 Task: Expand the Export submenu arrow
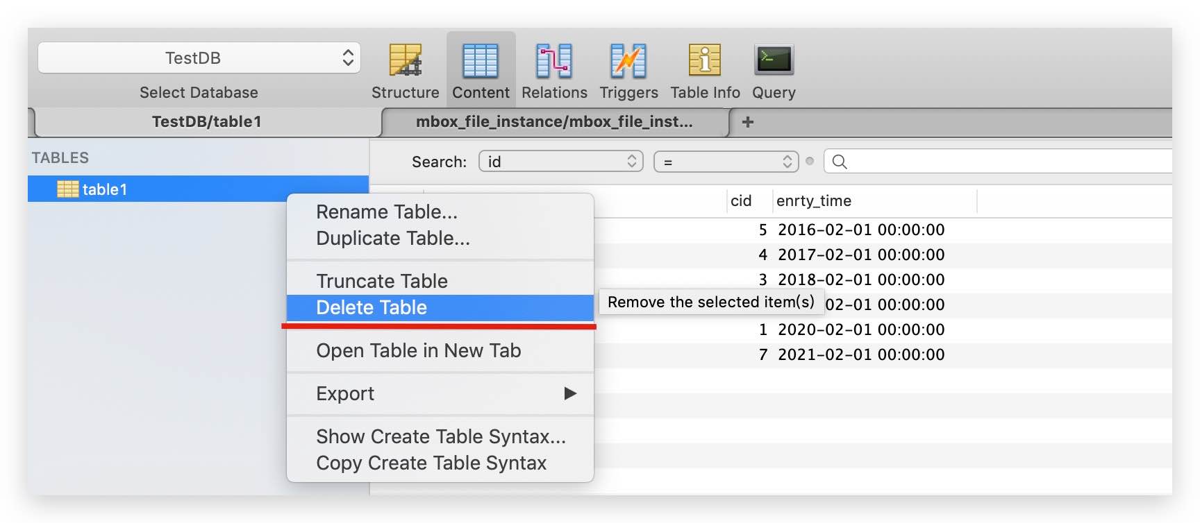[x=570, y=393]
